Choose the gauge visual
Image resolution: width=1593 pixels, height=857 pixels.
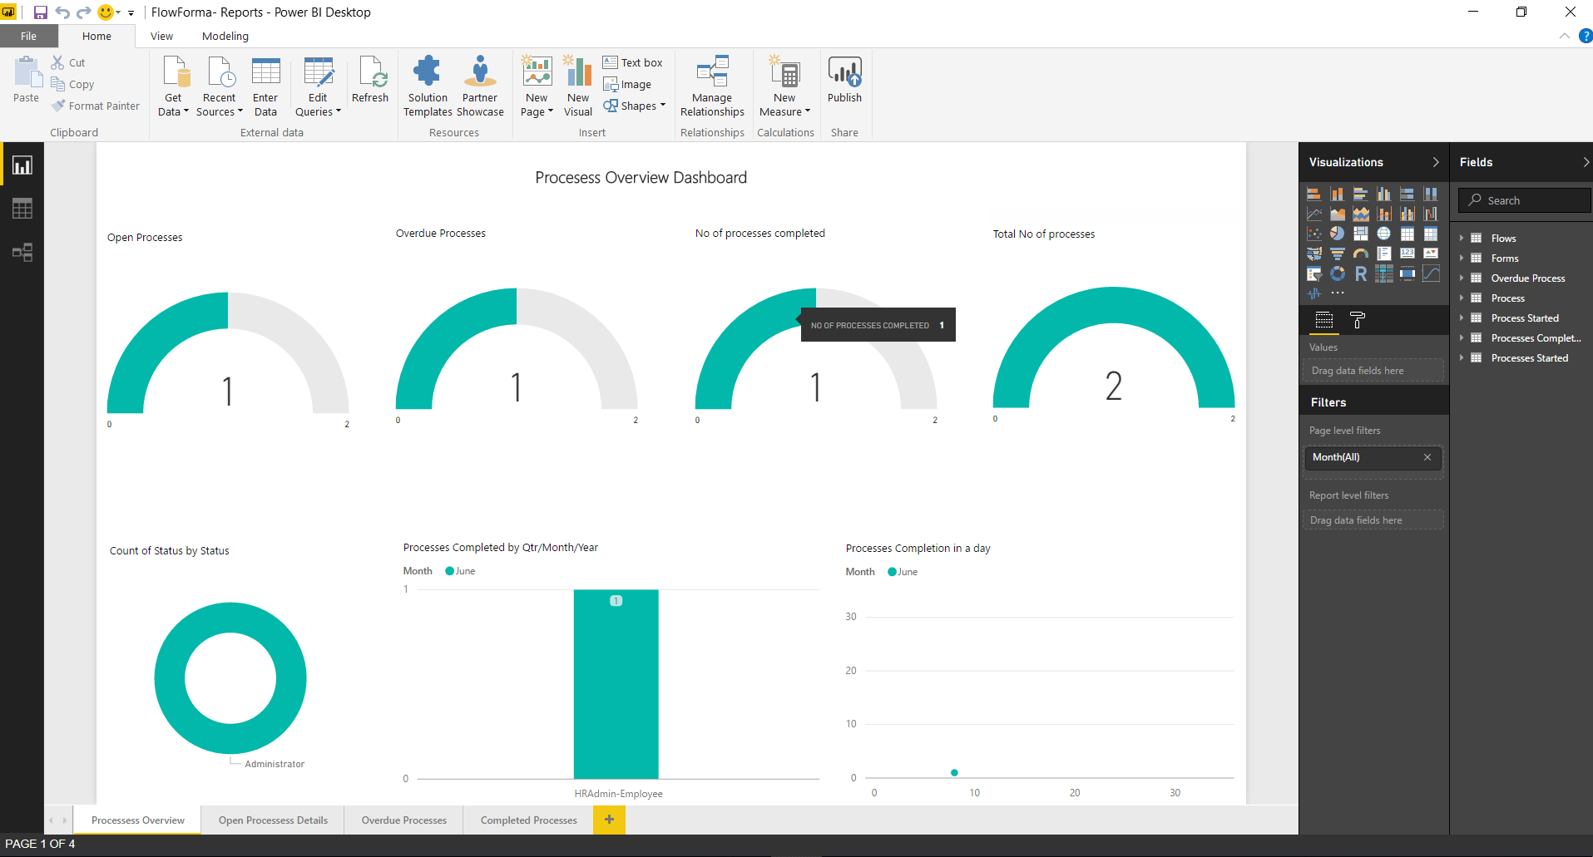[1360, 254]
